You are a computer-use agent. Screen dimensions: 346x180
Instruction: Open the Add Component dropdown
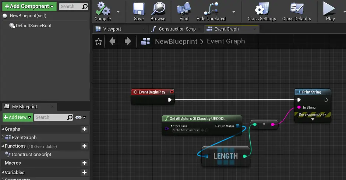coord(29,6)
